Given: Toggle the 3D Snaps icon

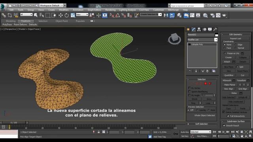Looking at the screenshot, I should tap(111, 15).
